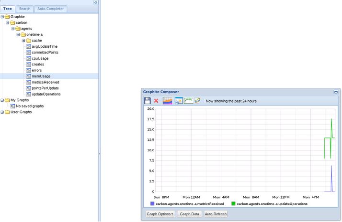342x222 pixels.
Task: Switch to the Search tab
Action: 24,9
